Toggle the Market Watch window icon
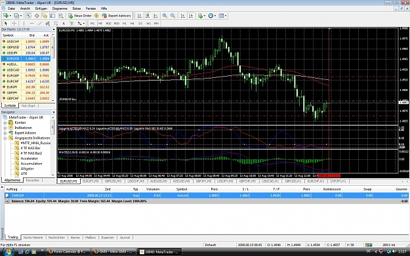410x256 pixels. [x=28, y=16]
